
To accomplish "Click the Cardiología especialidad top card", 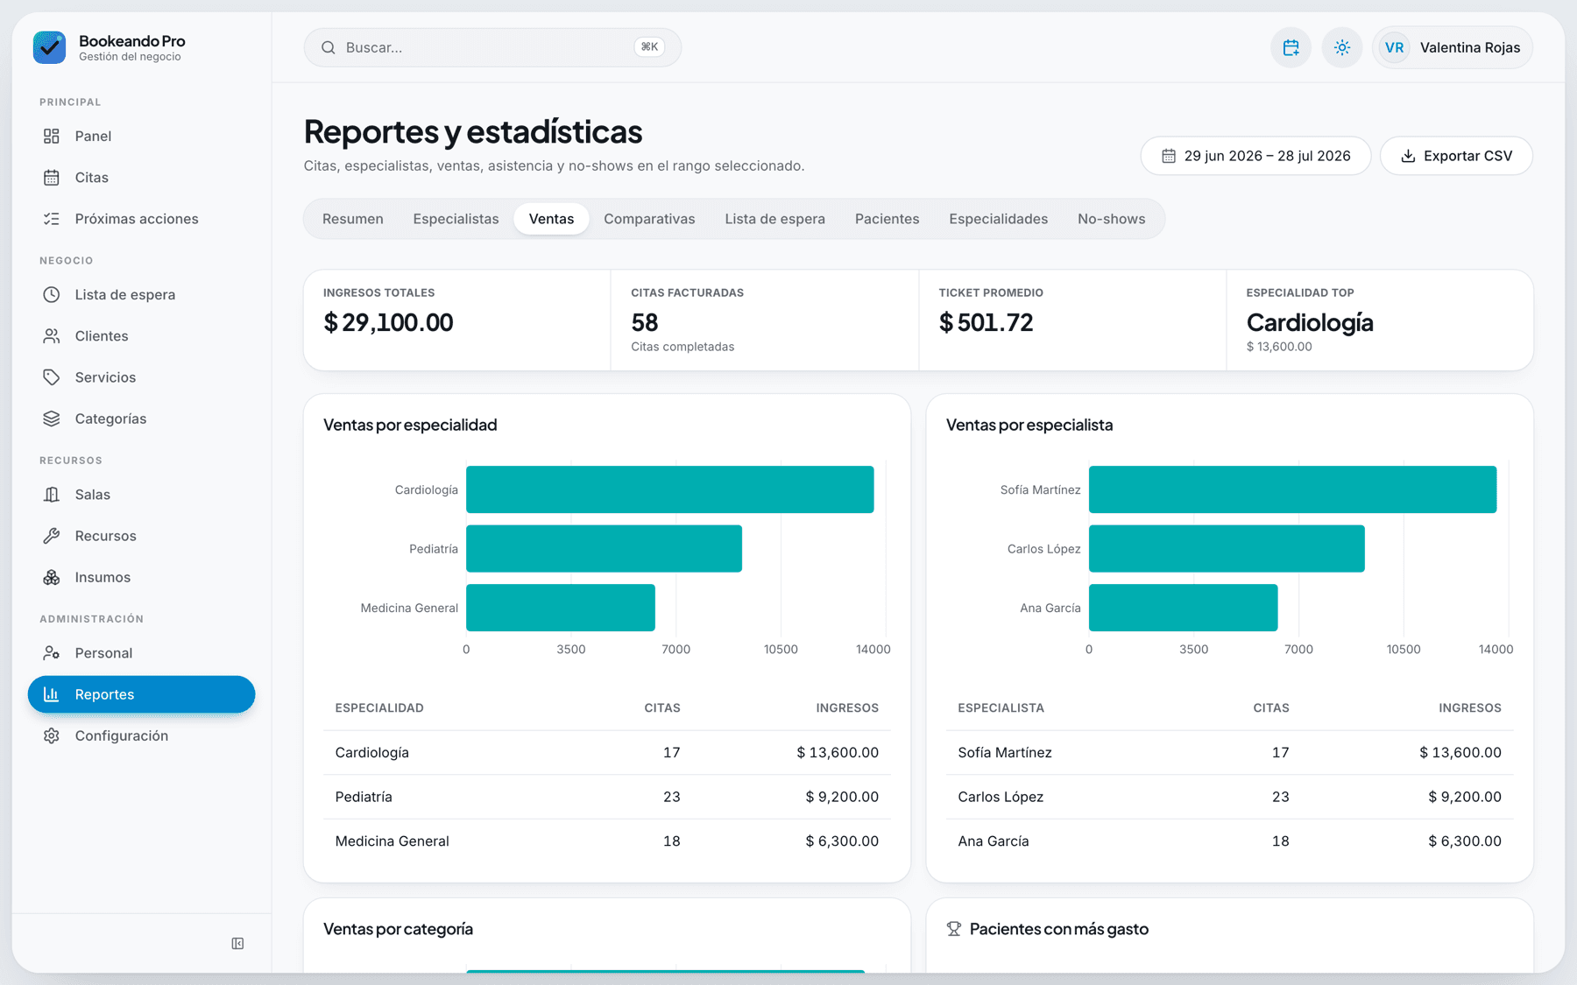I will (x=1380, y=320).
